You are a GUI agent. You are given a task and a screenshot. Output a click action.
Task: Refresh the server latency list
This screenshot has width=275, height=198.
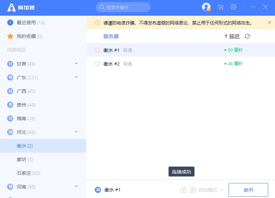247,36
